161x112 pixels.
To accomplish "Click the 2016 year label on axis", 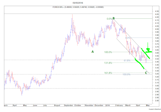I will [x=108, y=105].
